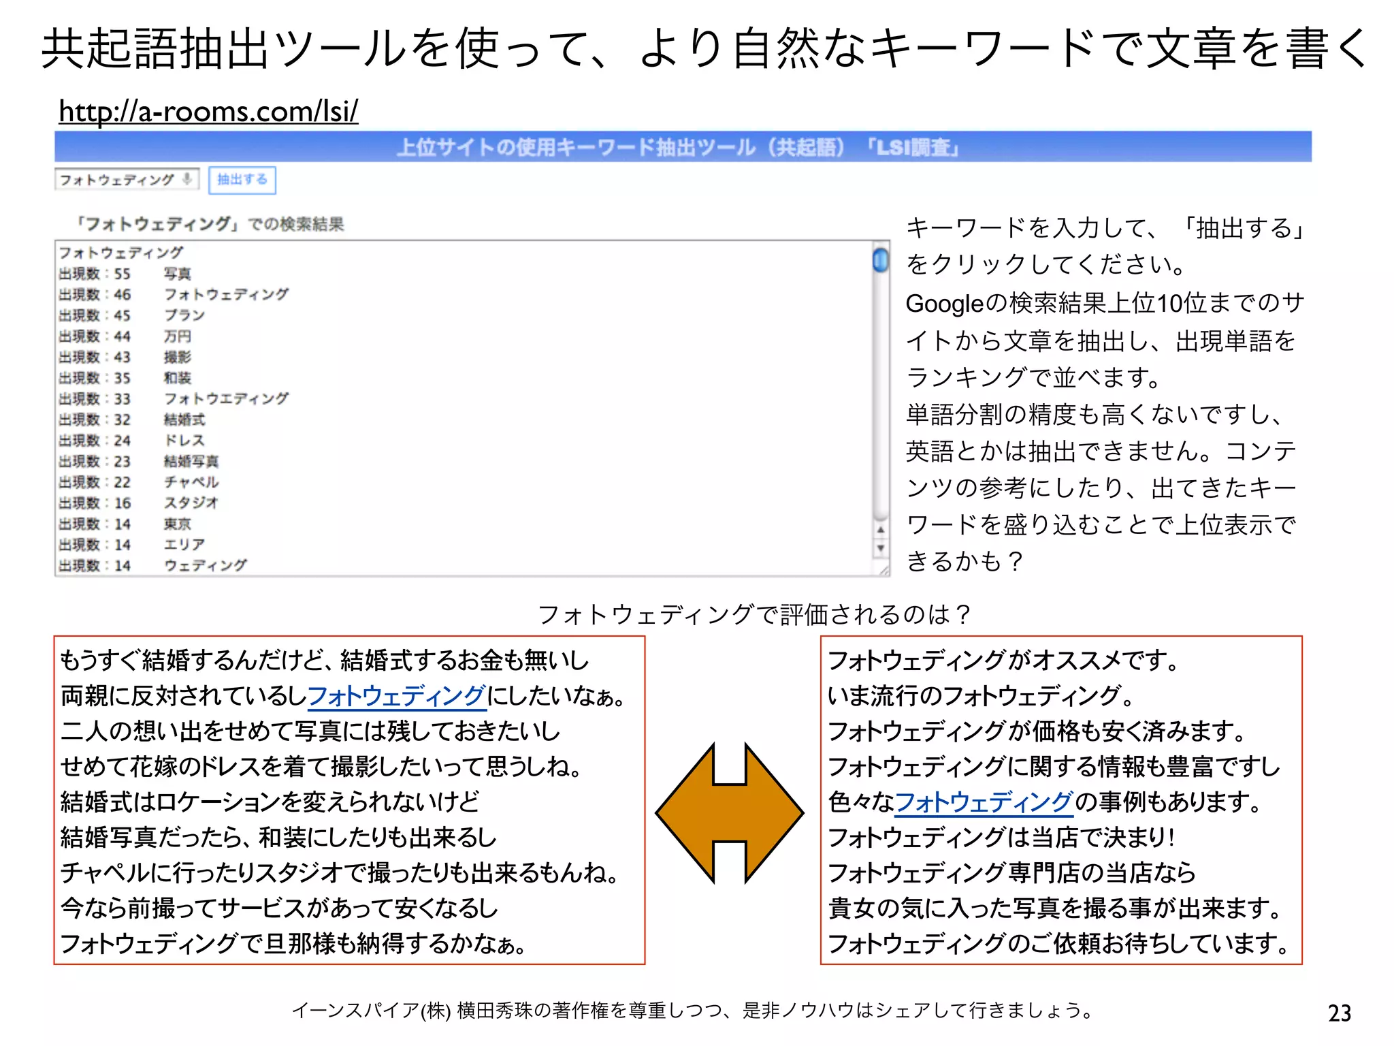This screenshot has height=1046, width=1394.
Task: Click the line チャペルに行ったりスタジオで撮ったりも出来るもんね。
Action: pos(340,873)
